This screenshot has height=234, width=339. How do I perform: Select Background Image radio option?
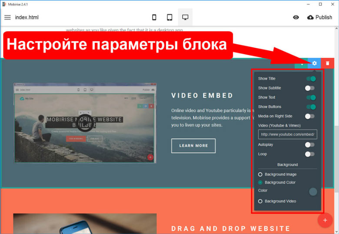(x=260, y=174)
